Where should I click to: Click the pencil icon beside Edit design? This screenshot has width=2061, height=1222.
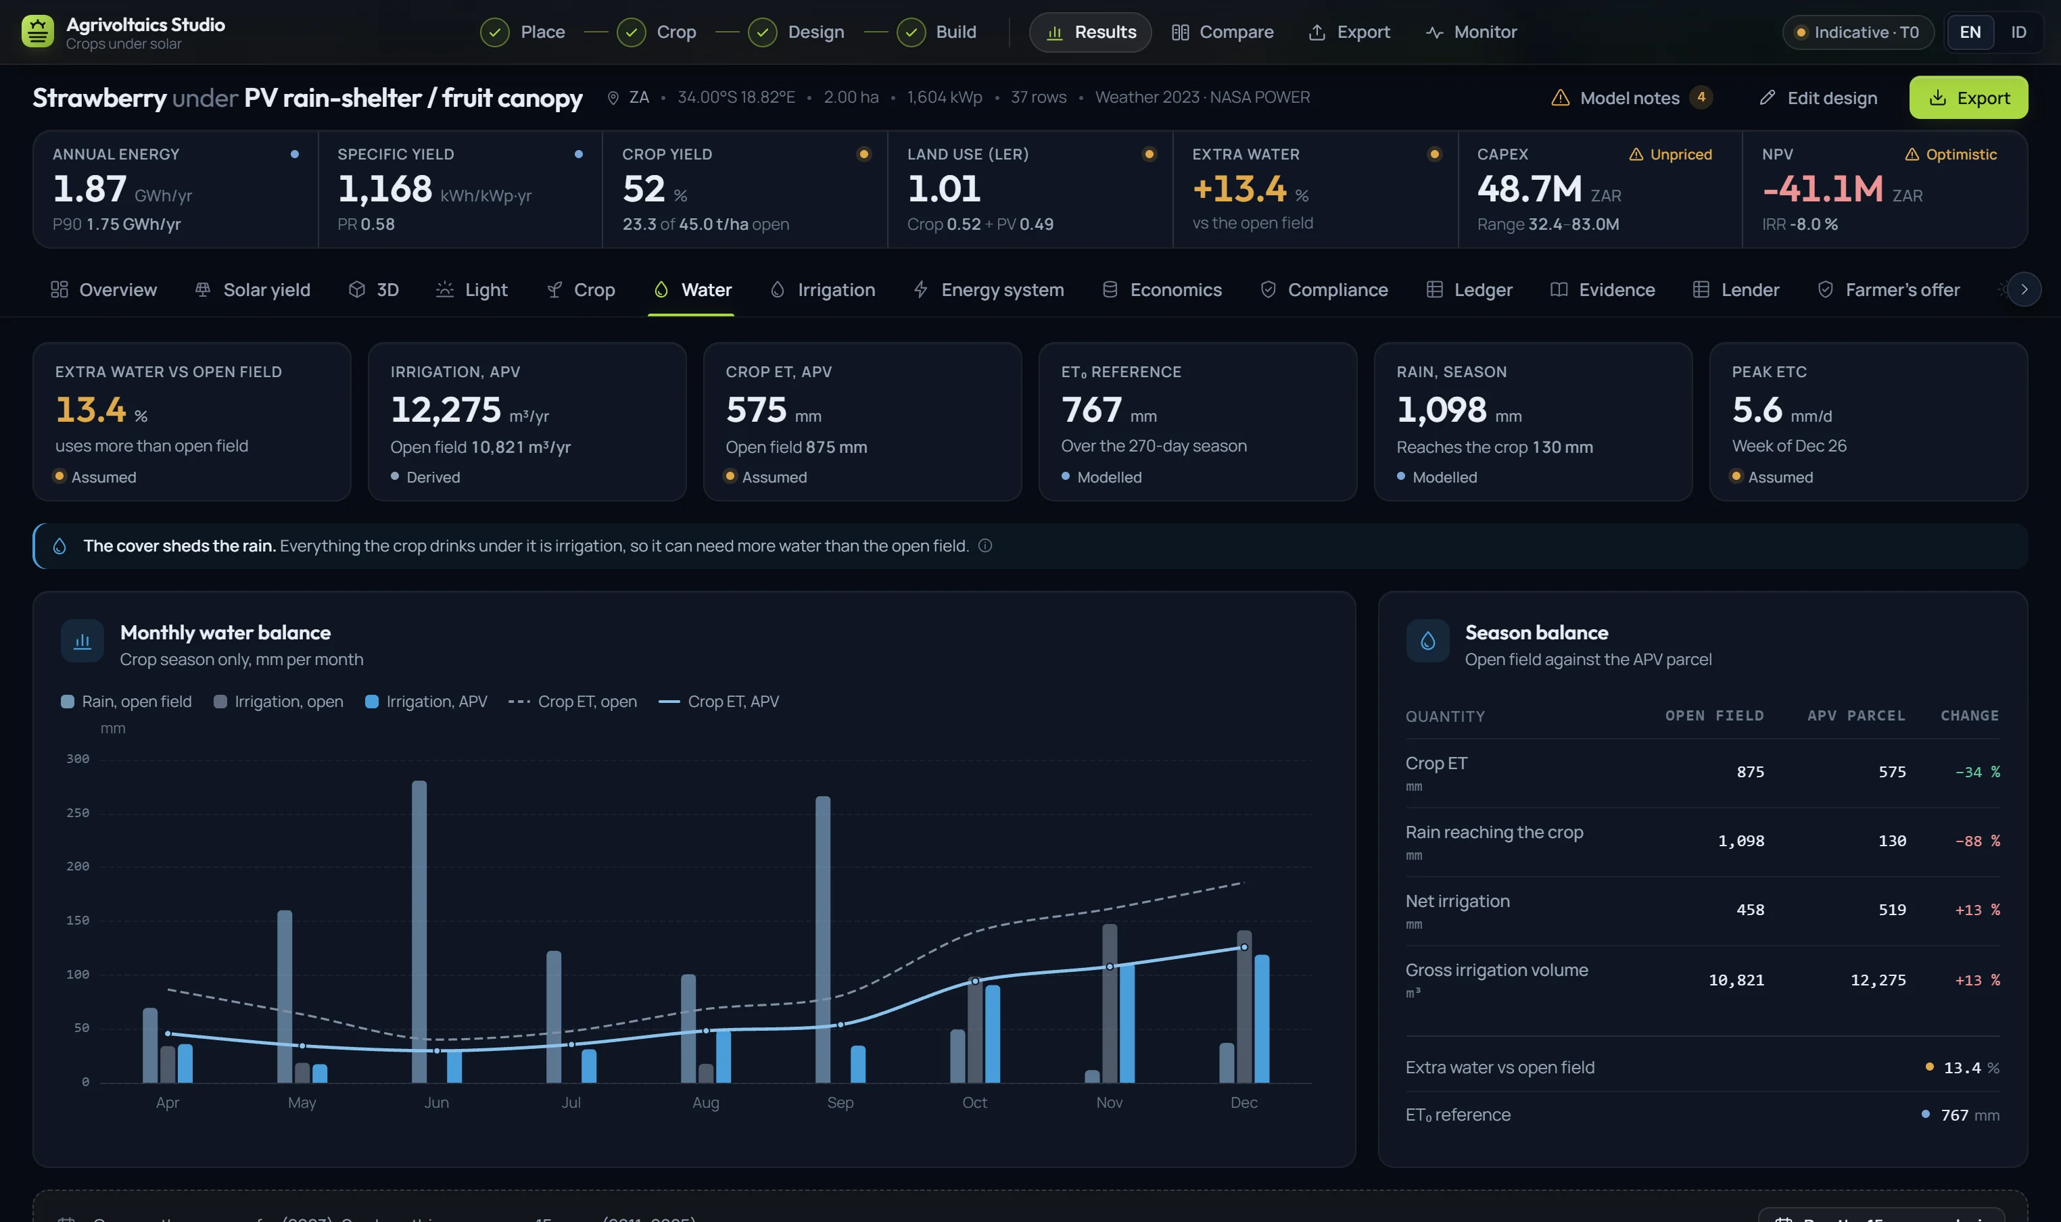point(1767,98)
